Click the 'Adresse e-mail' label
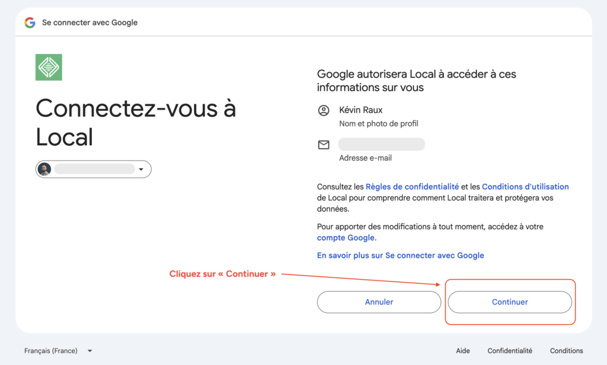The width and height of the screenshot is (607, 365). click(365, 158)
